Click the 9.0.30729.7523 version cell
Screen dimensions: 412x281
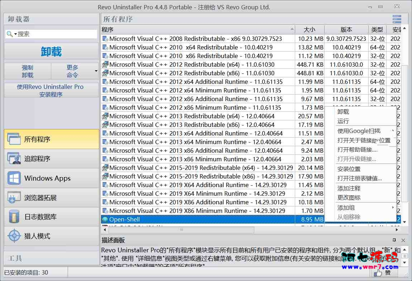[346, 39]
